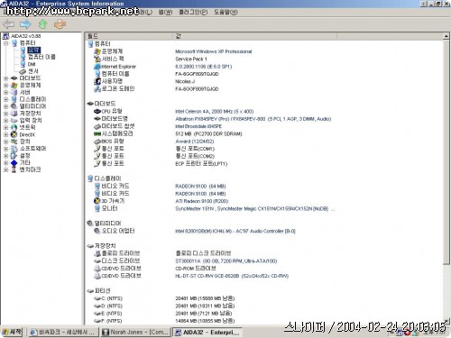The width and height of the screenshot is (451, 338).
Task: Select the 센서 sensor item
Action: 33,71
